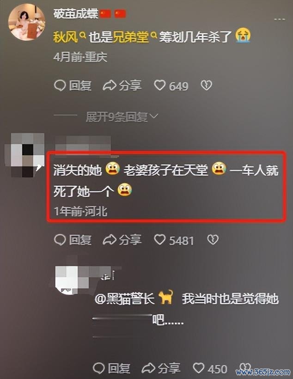
Task: Tap reply bubble icon under 重庆 comment
Action: tap(60, 86)
